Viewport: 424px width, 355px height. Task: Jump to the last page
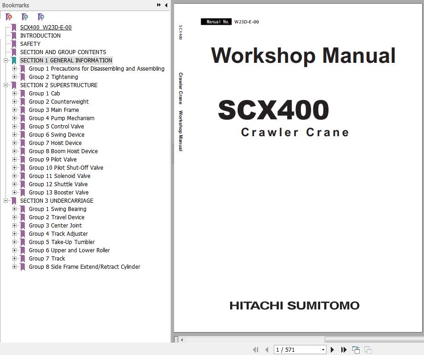pyautogui.click(x=344, y=349)
